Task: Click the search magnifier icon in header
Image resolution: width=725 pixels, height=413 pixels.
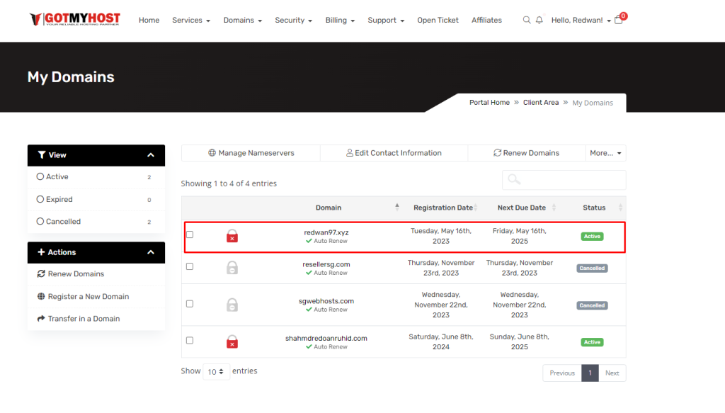Action: (x=526, y=21)
